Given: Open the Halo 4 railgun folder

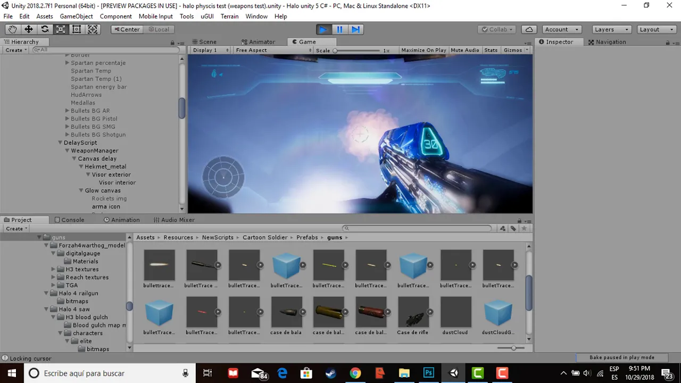Looking at the screenshot, I should [78, 293].
